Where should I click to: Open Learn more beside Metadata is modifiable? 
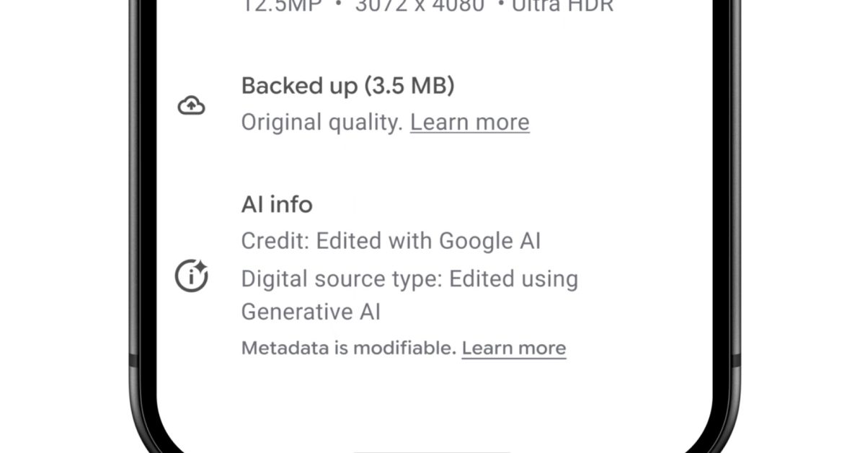tap(513, 348)
